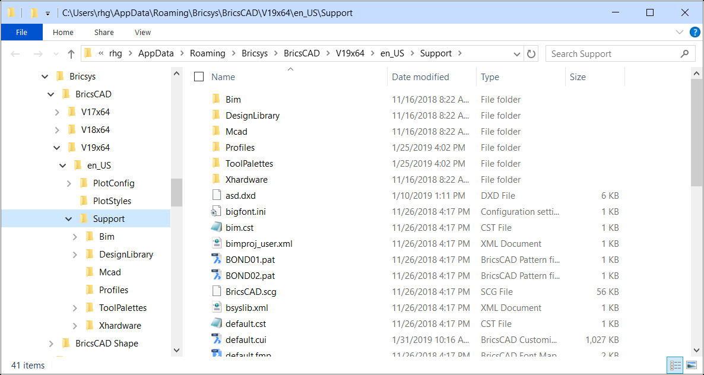This screenshot has height=375, width=704.
Task: Select Support in the folder tree
Action: [x=109, y=219]
